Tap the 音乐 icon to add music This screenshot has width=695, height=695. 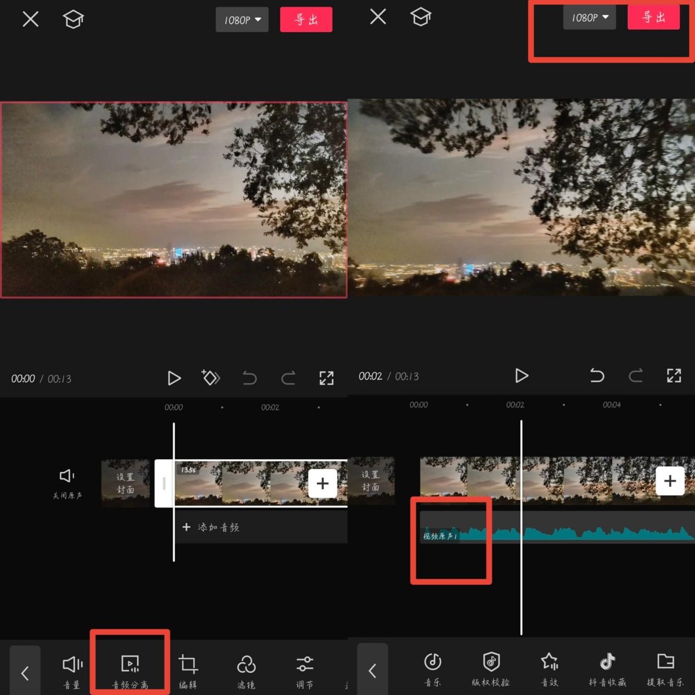click(x=433, y=669)
